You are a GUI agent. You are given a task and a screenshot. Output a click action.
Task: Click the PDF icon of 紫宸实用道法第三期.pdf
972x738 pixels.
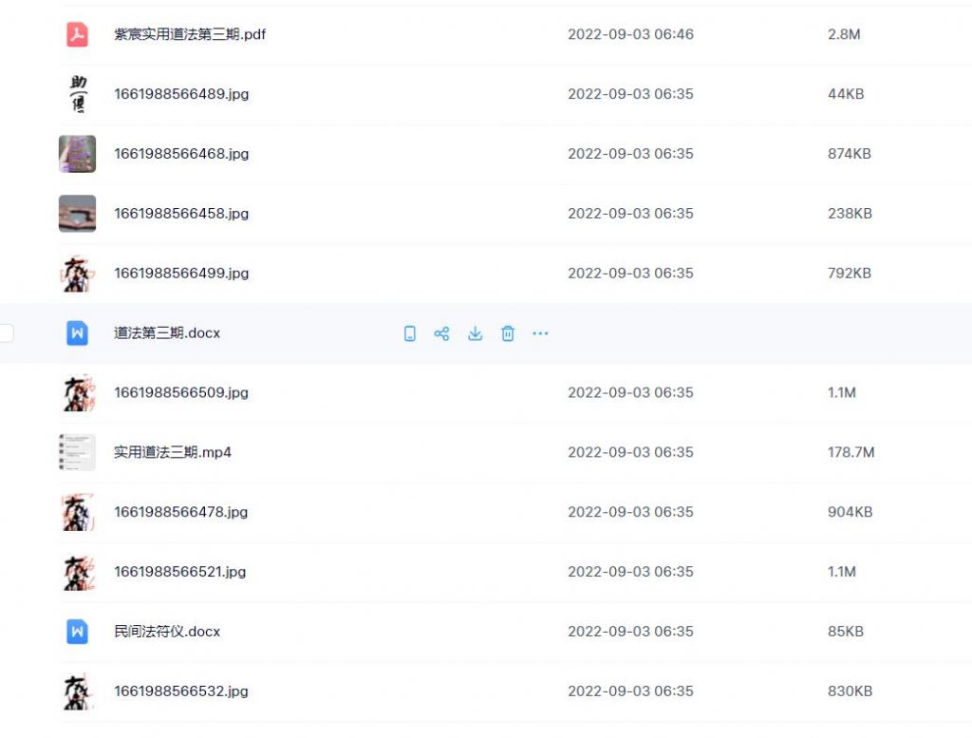coord(77,34)
